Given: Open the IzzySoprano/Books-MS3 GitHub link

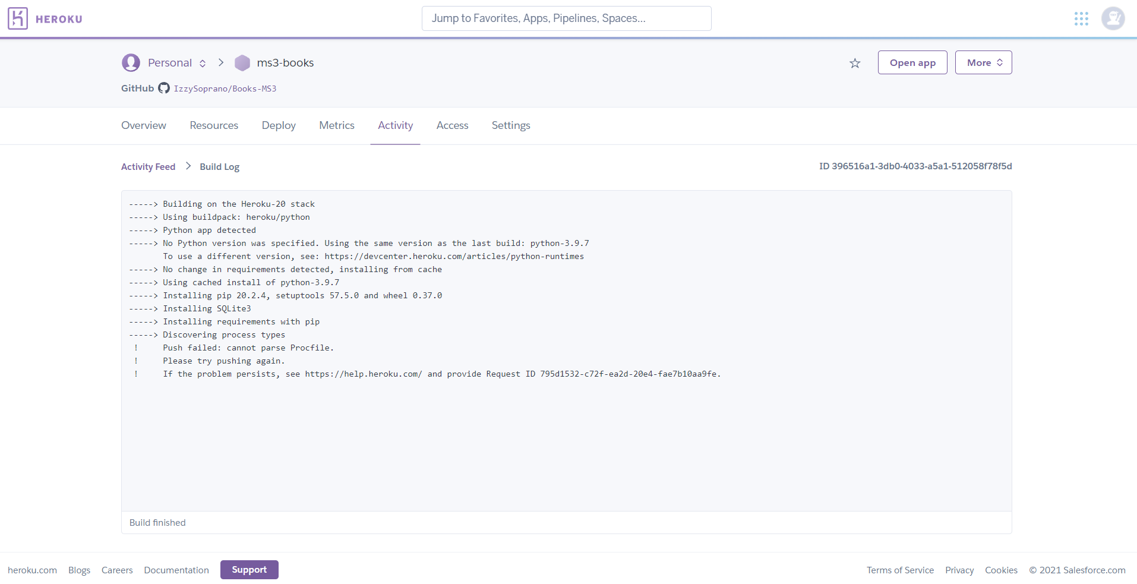Looking at the screenshot, I should tap(225, 89).
